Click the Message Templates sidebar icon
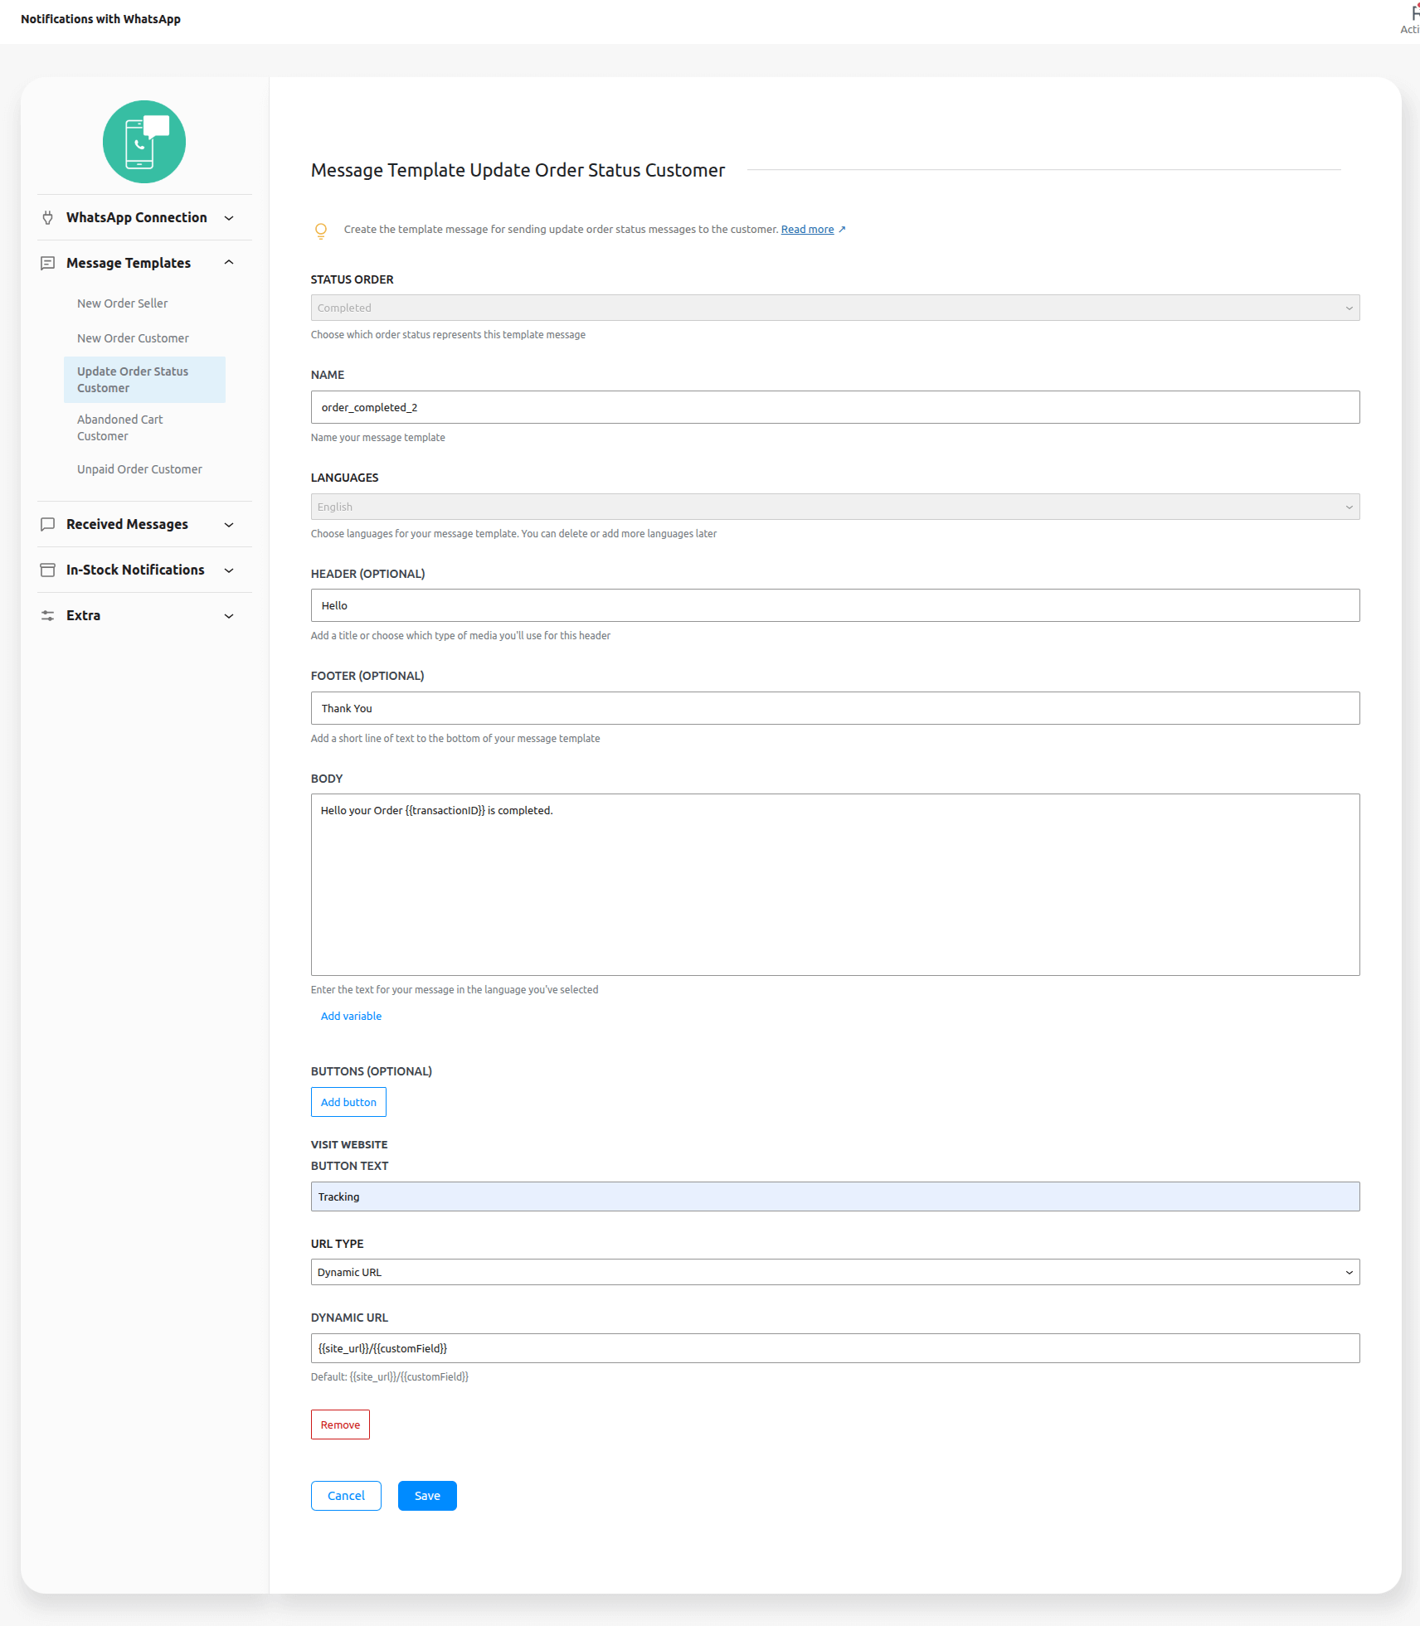 point(48,263)
